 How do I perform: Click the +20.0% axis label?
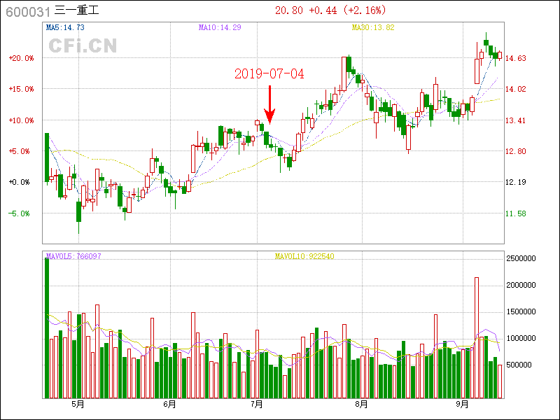[22, 58]
